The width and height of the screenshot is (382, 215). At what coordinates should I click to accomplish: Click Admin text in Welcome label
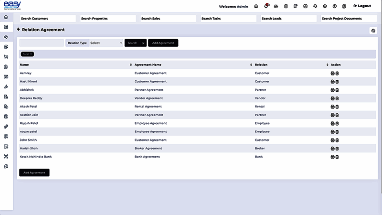tap(243, 7)
